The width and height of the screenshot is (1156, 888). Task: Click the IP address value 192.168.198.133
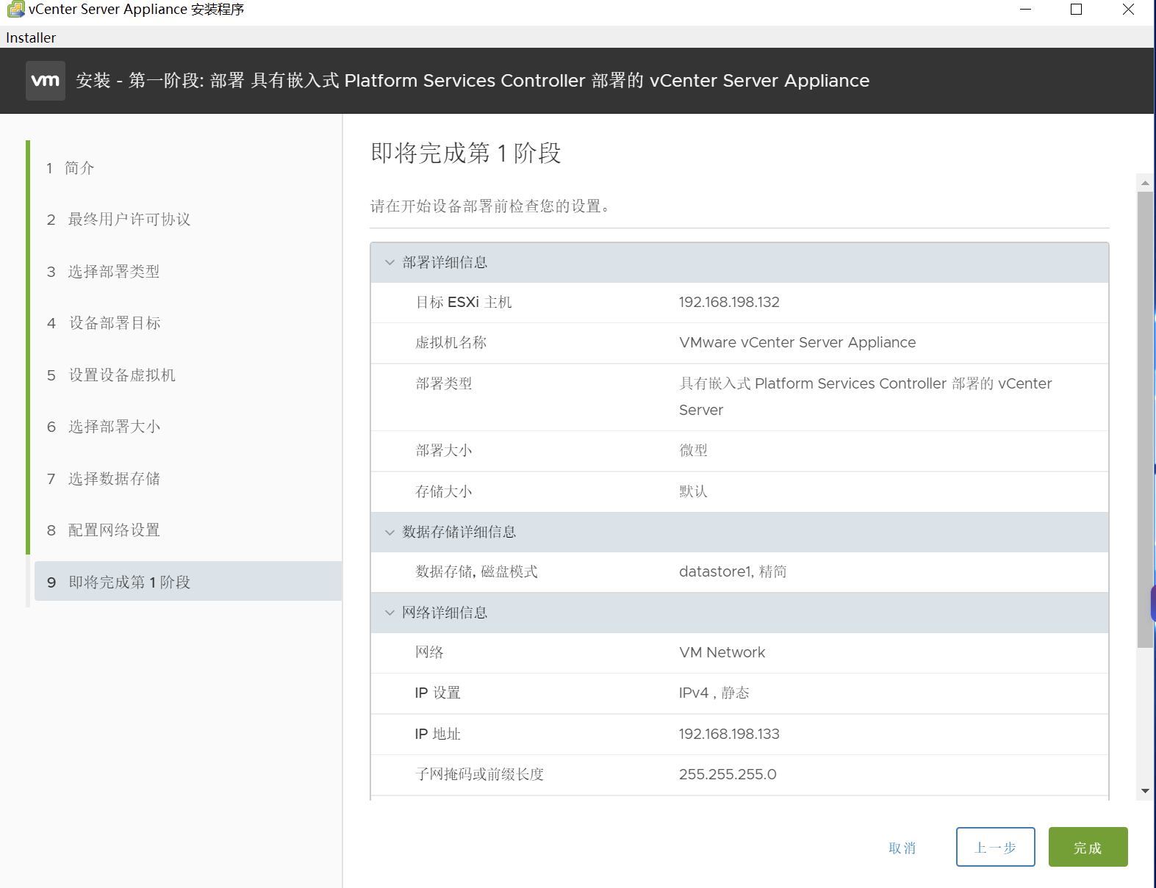pyautogui.click(x=729, y=734)
